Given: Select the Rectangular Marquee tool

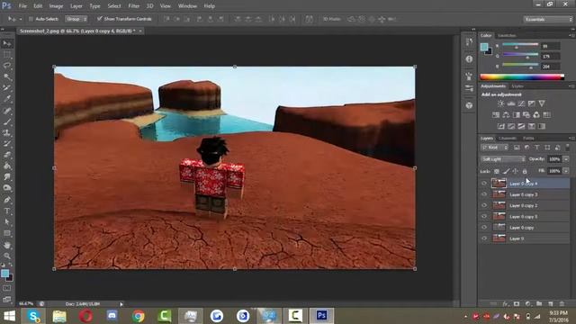Looking at the screenshot, I should pos(7,55).
